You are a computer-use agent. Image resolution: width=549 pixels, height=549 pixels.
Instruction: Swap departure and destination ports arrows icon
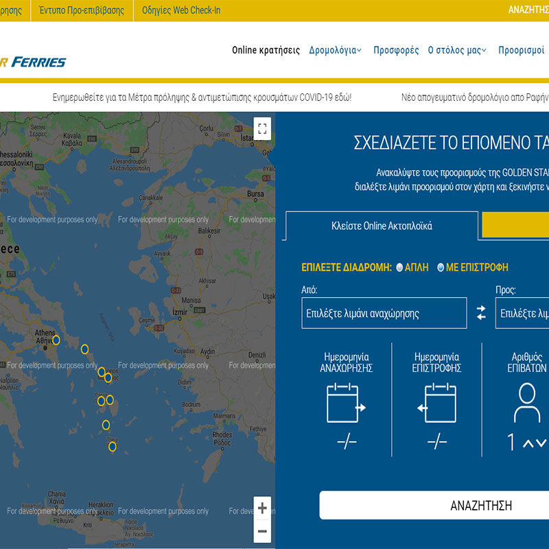click(481, 313)
